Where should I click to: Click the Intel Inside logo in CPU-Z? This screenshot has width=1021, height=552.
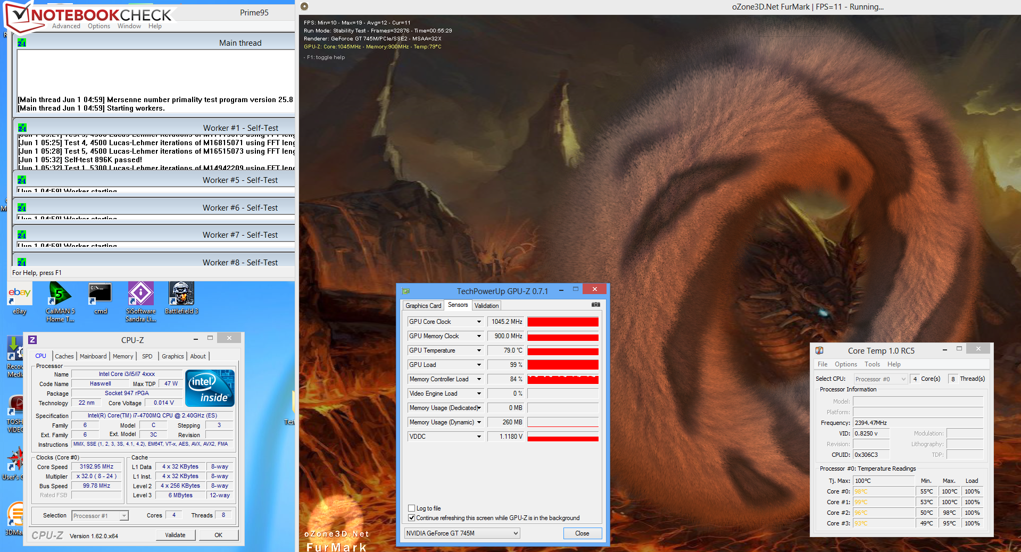click(210, 388)
